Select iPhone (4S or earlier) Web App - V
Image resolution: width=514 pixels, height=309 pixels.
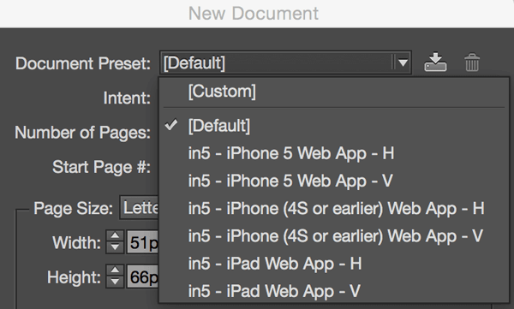pos(334,236)
